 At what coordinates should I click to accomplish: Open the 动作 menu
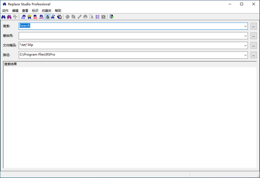5,11
